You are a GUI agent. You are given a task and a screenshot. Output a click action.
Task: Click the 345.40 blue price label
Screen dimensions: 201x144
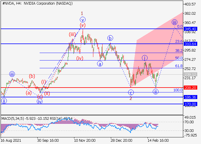coord(190,29)
